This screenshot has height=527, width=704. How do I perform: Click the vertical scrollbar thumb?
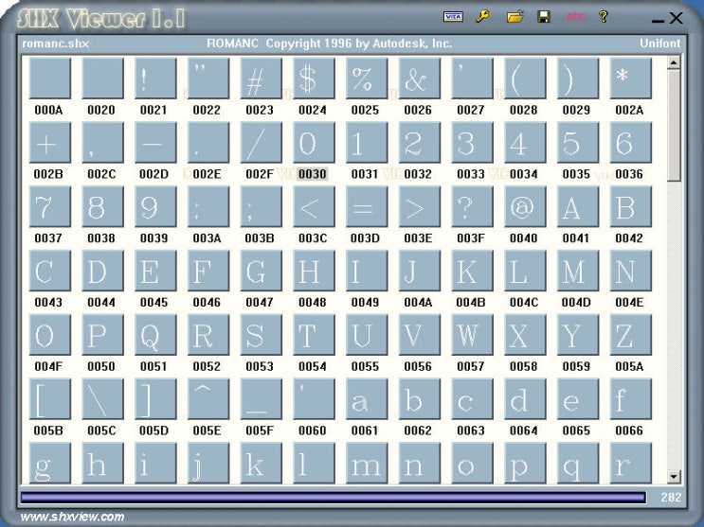coord(674,123)
